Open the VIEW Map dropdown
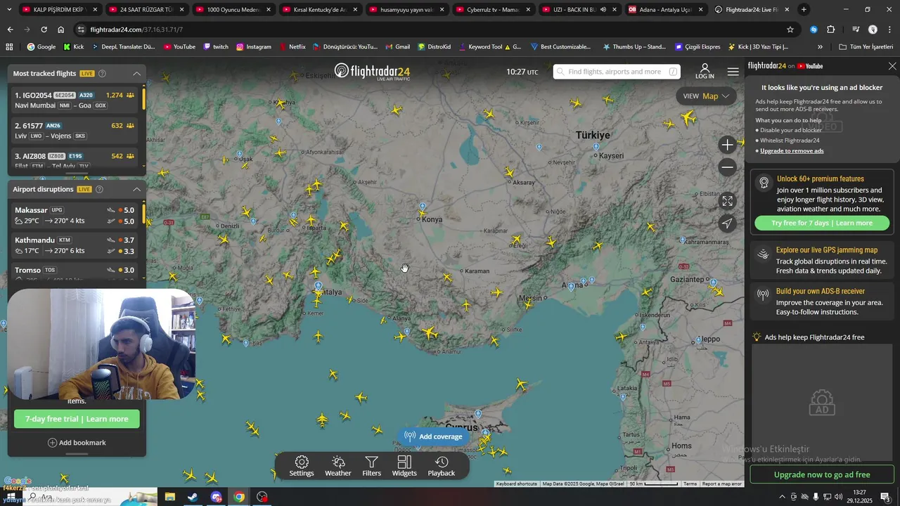The width and height of the screenshot is (900, 506). (706, 96)
